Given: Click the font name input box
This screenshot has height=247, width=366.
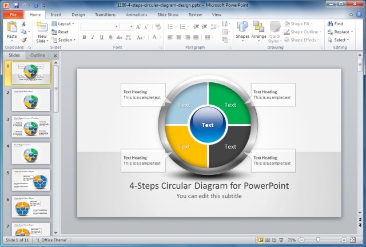Looking at the screenshot, I should click(x=100, y=27).
